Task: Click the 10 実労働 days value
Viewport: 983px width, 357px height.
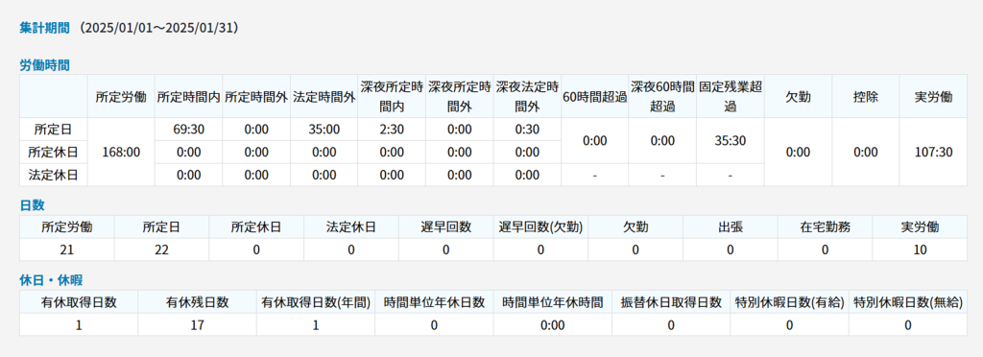Action: click(x=920, y=250)
